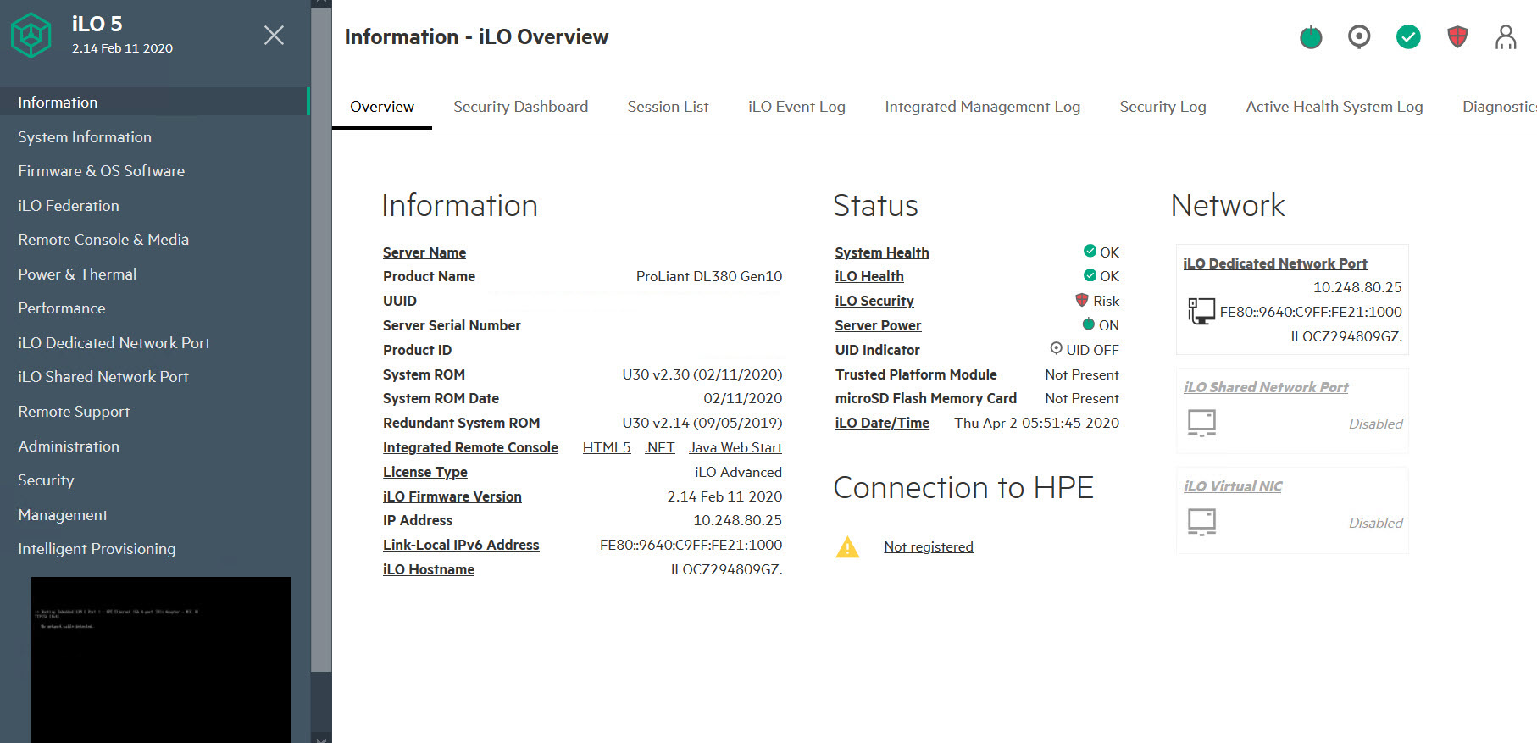Open the iLO Security status link

(x=874, y=301)
